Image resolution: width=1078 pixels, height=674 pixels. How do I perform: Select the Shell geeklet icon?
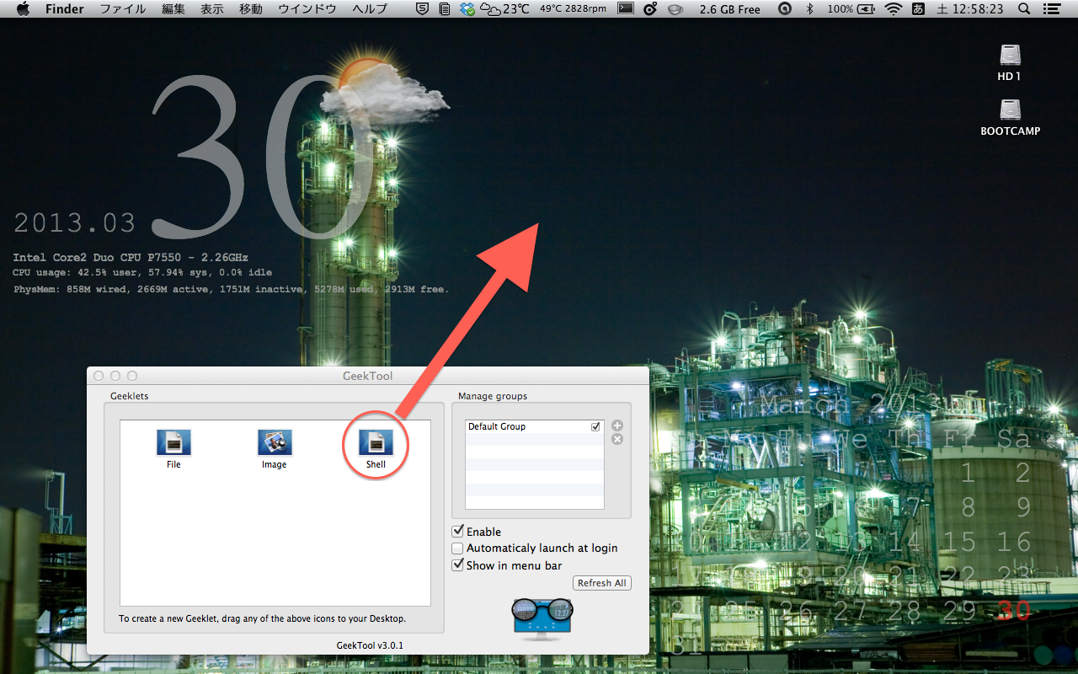(376, 442)
